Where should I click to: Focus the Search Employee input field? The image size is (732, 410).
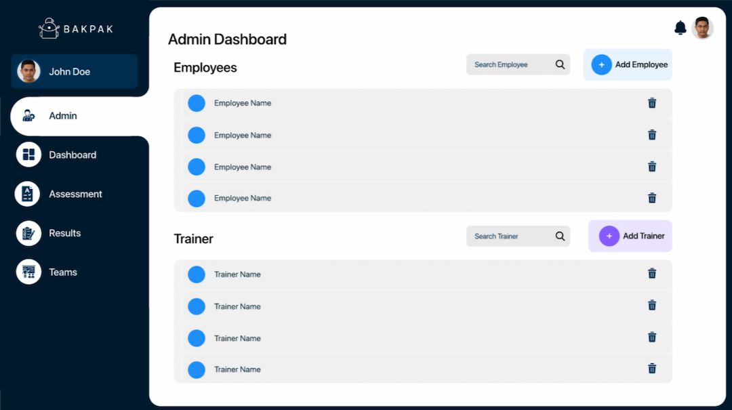pos(510,64)
